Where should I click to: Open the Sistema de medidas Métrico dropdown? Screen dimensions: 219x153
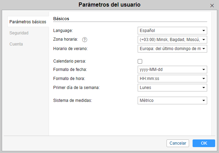tap(172, 100)
